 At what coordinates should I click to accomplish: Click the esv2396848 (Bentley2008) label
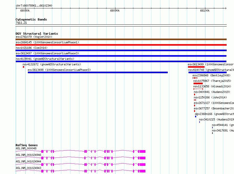[211, 75]
